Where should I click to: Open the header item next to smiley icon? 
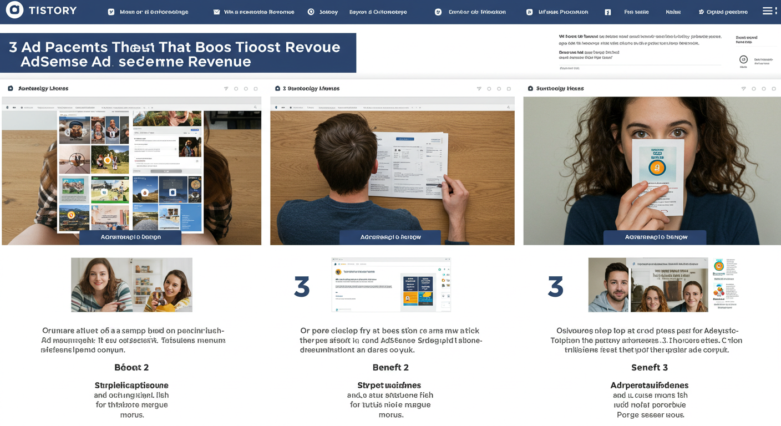tap(477, 12)
